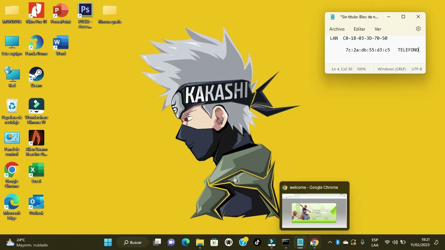Click the TELEFONO word in Notepad

click(x=408, y=50)
